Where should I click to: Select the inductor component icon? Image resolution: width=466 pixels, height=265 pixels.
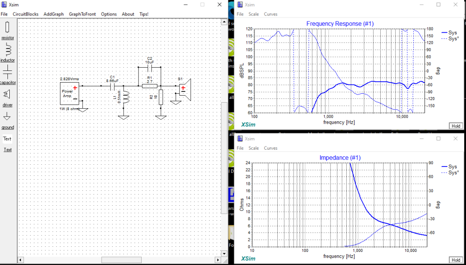pyautogui.click(x=7, y=49)
